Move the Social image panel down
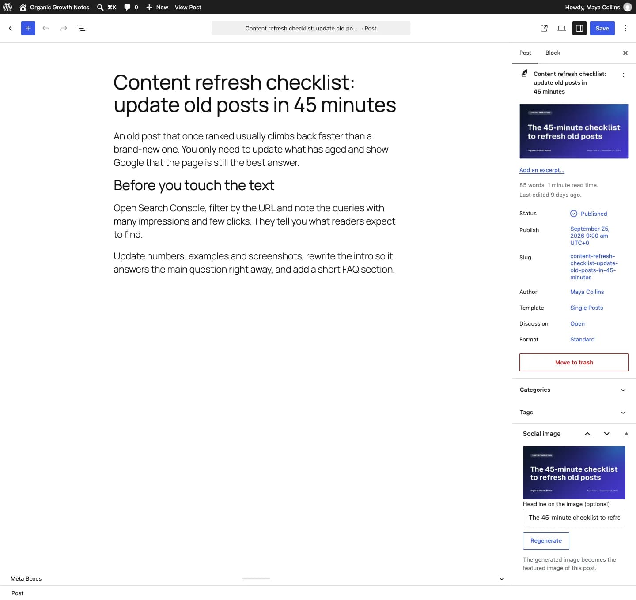 click(x=607, y=434)
